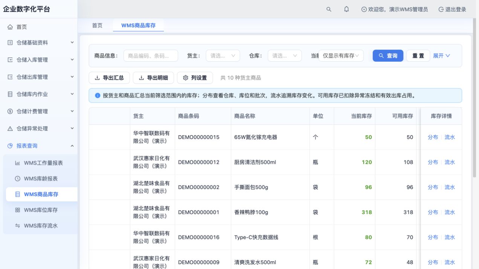Screen dimensions: 479x269
Task: Collapse the 报表查询 menu chevron
Action: tap(72, 146)
